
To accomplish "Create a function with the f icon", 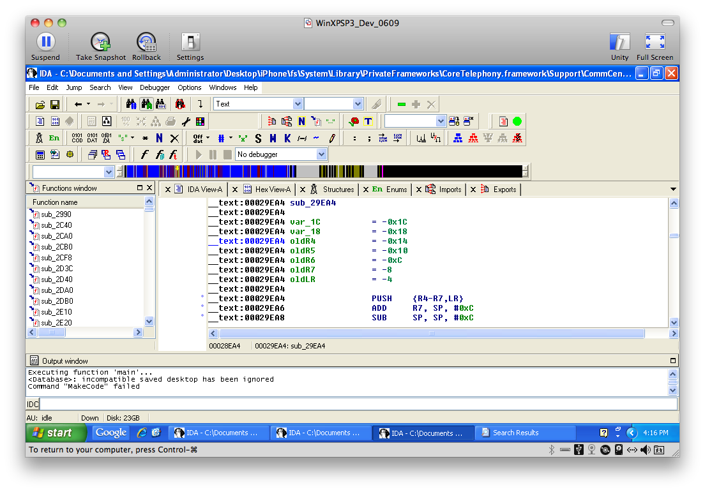I will coord(144,154).
